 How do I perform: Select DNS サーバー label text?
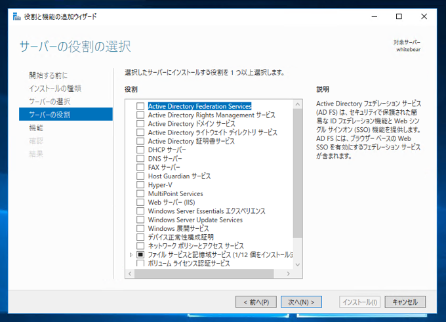click(165, 159)
